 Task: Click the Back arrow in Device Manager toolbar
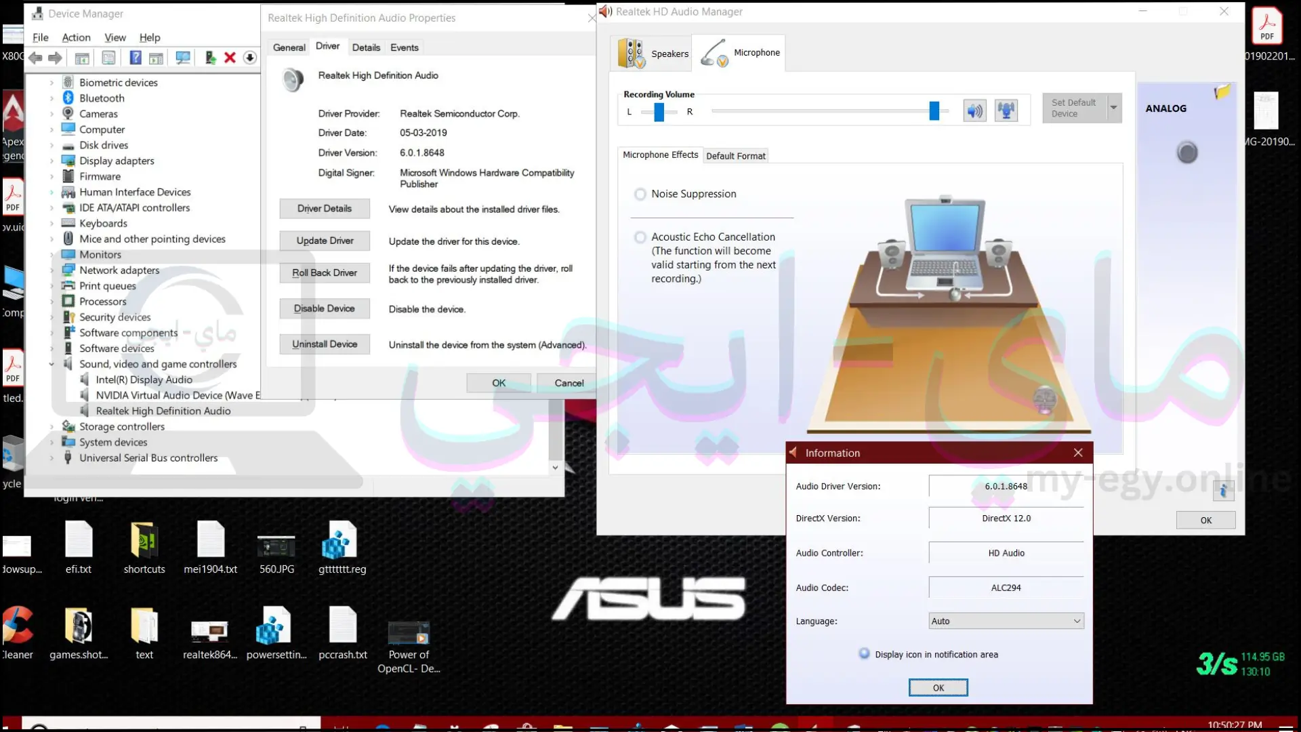pos(35,58)
